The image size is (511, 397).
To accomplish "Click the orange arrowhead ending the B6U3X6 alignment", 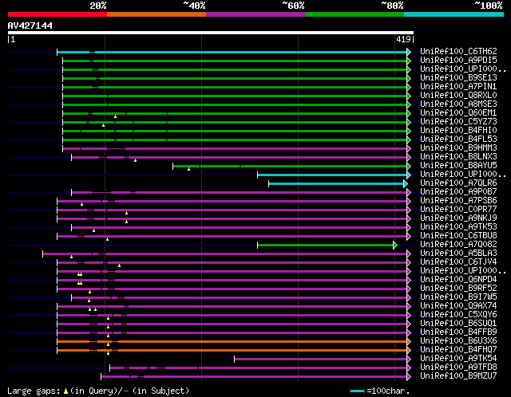I will 409,341.
